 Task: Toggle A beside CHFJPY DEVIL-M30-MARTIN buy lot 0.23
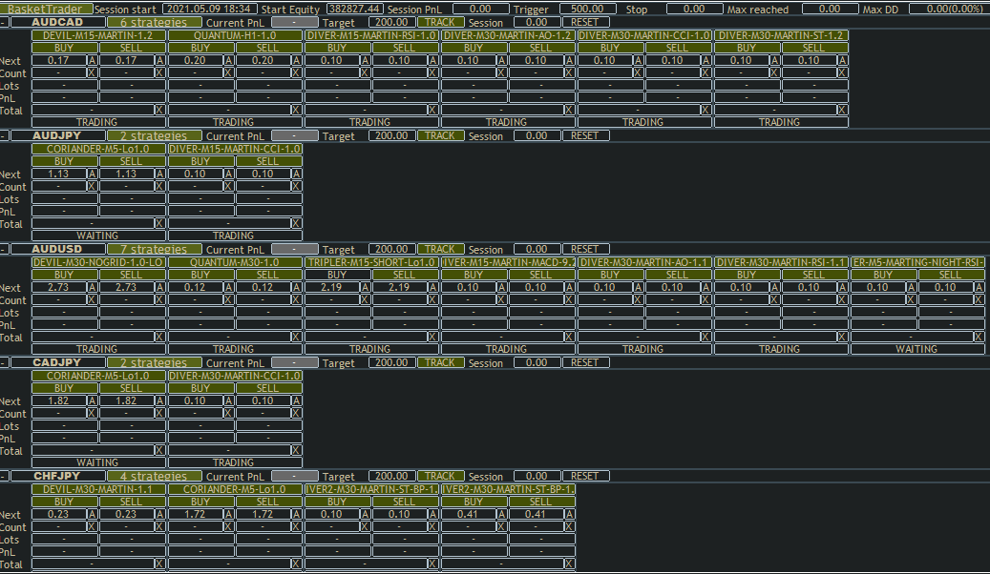(93, 515)
